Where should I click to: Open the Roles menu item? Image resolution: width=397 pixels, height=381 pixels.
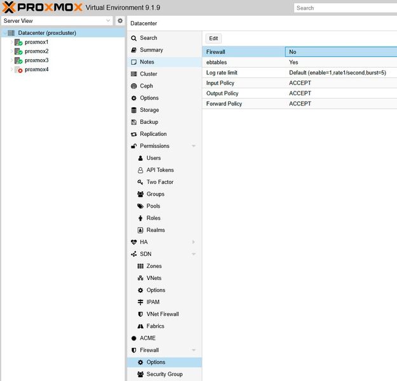tap(165, 218)
